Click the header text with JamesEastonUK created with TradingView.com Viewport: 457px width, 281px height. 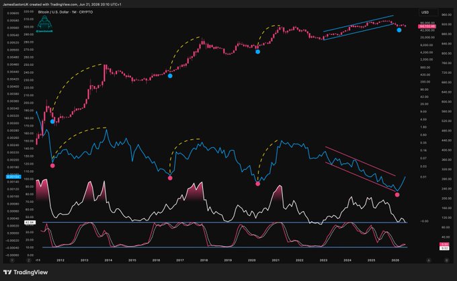coord(62,5)
